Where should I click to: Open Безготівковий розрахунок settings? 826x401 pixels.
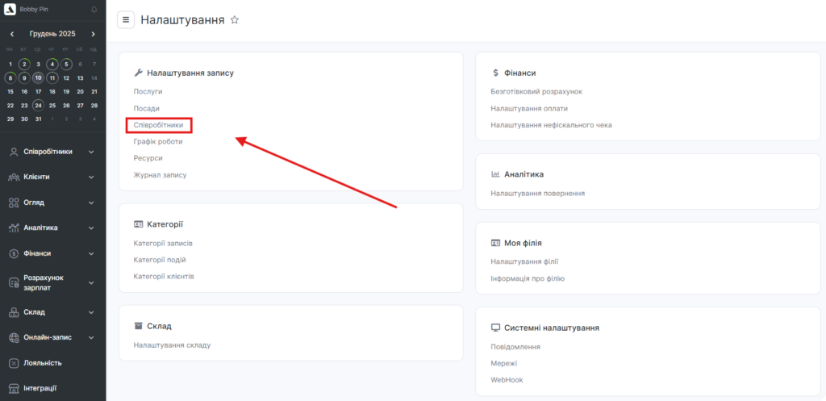(x=536, y=91)
